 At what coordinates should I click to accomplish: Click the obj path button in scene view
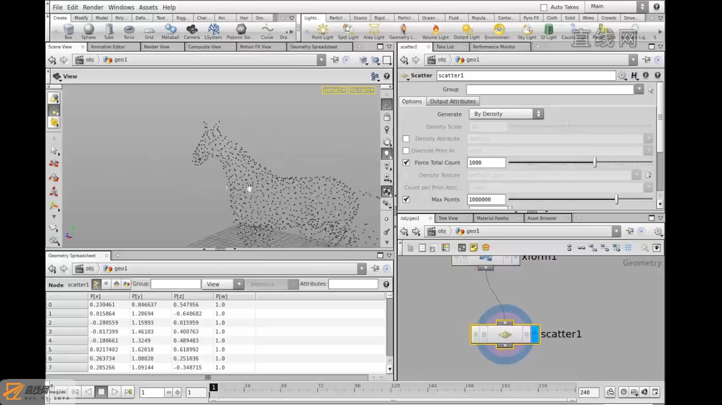tap(84, 60)
